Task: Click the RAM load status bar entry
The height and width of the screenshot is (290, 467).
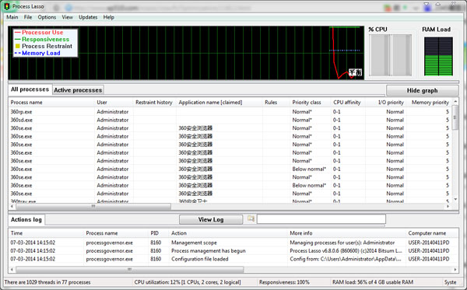Action: pos(373,282)
